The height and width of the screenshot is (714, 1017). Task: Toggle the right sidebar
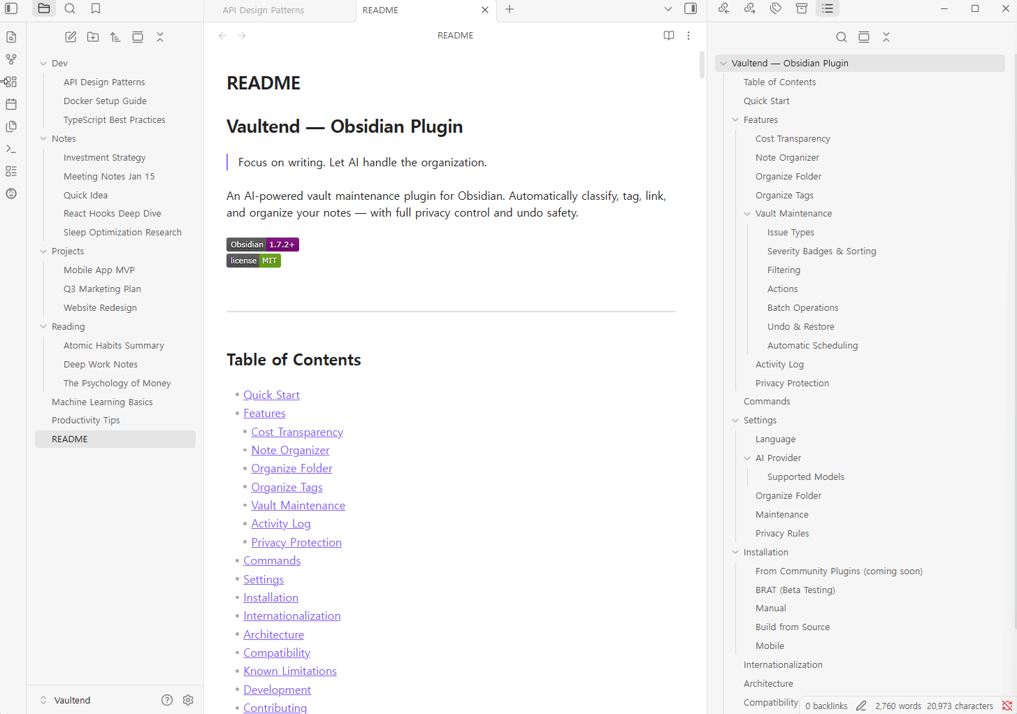point(691,8)
